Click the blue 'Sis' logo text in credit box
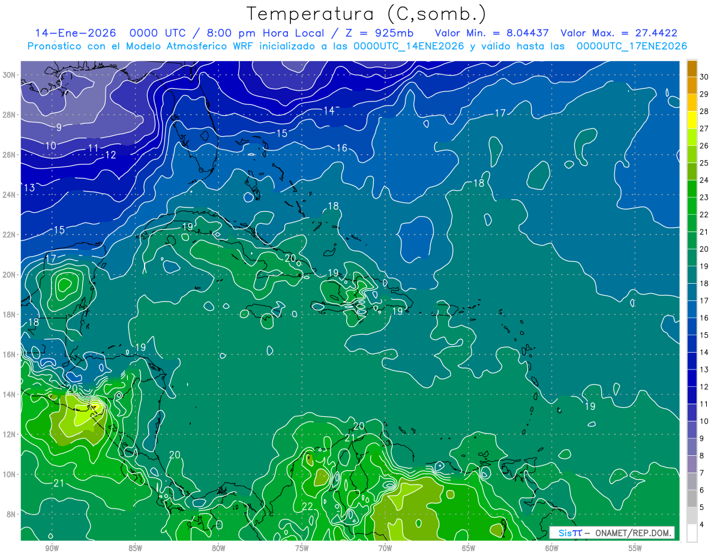The image size is (720, 556). click(565, 533)
